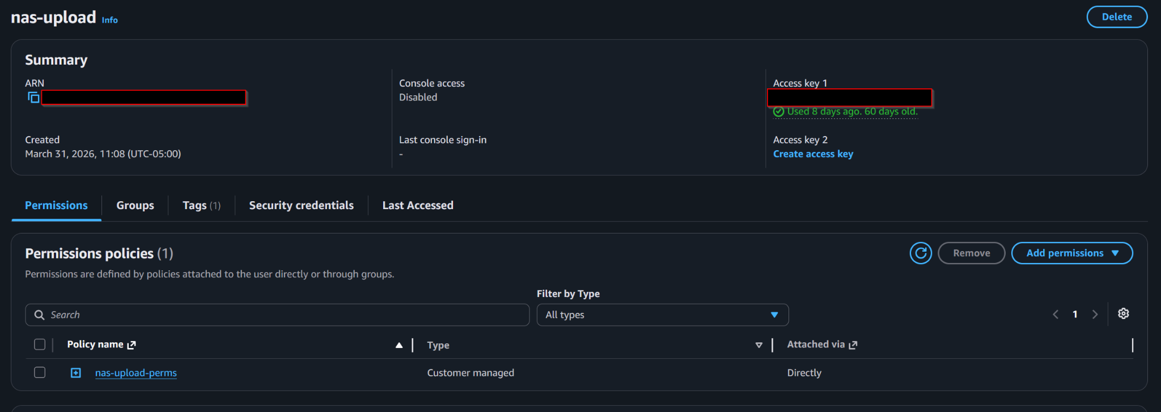The height and width of the screenshot is (412, 1161).
Task: Click the Attached via external link icon
Action: 853,345
